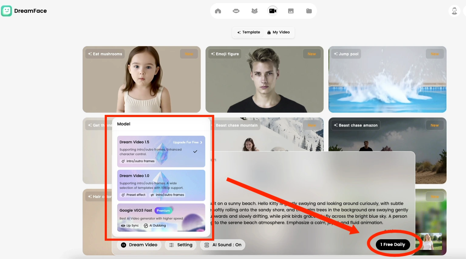
Task: Open the user profile avatar icon
Action: pyautogui.click(x=454, y=11)
